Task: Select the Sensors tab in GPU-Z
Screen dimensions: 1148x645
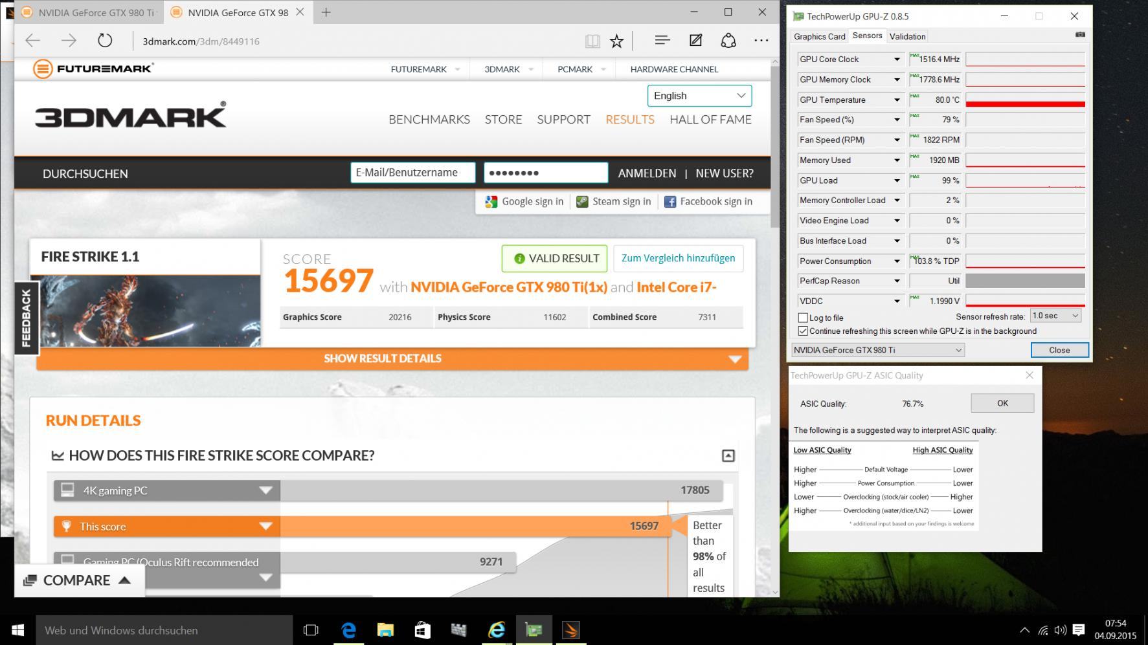Action: (867, 36)
